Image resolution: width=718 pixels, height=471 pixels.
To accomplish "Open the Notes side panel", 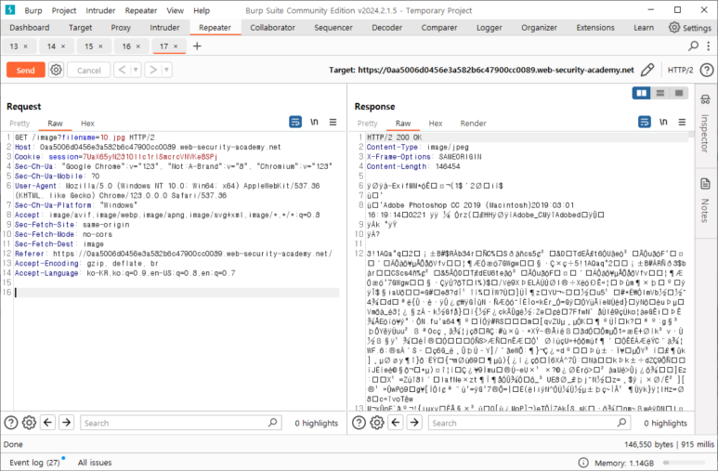I will coord(705,201).
